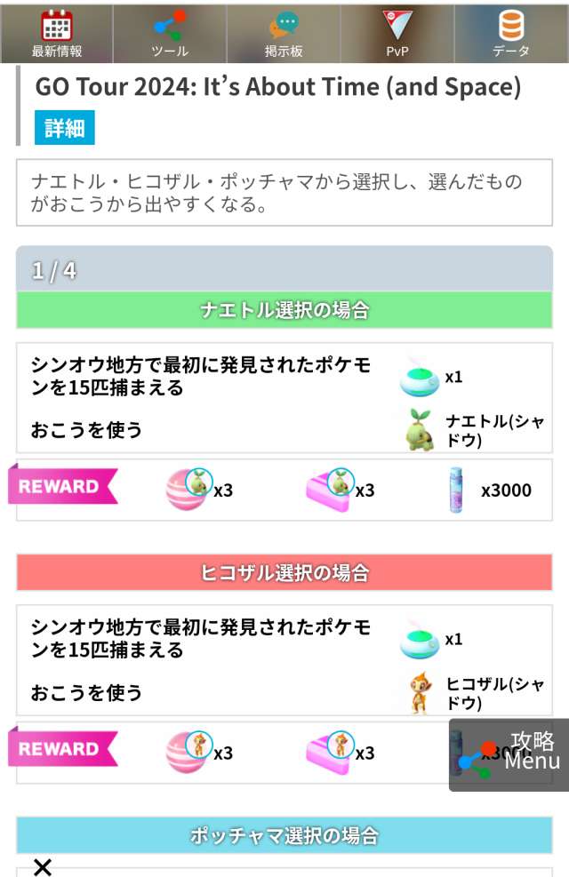This screenshot has height=877, width=569.
Task: Select the ポッチャマ選択の場合 blue header
Action: 284,835
